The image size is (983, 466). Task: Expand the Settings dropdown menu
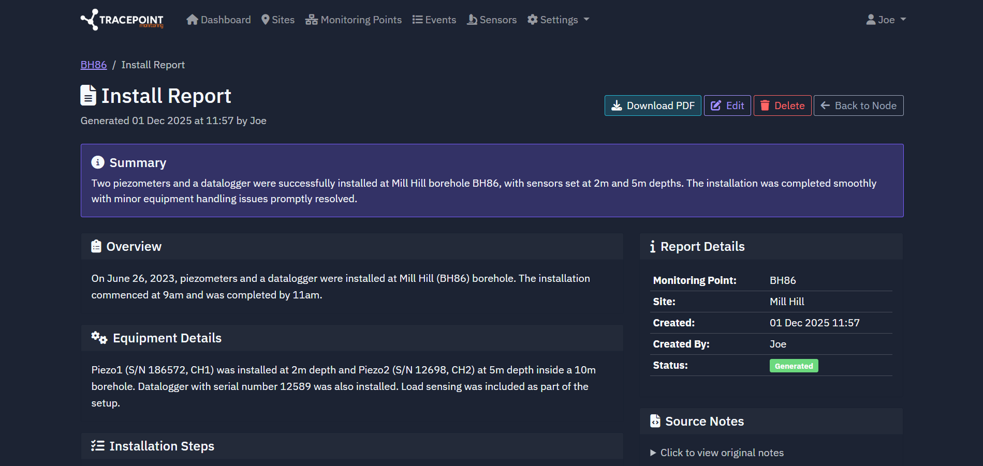click(x=559, y=19)
